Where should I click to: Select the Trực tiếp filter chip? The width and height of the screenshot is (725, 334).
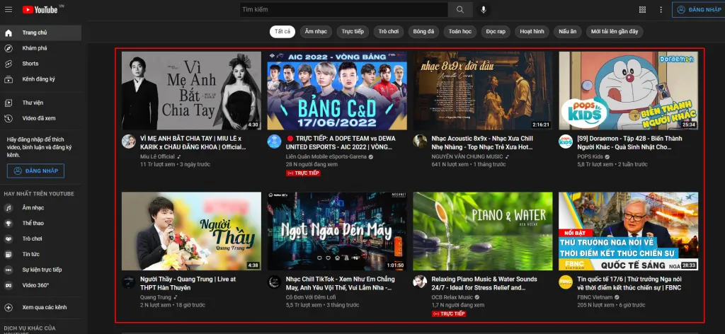coord(353,32)
